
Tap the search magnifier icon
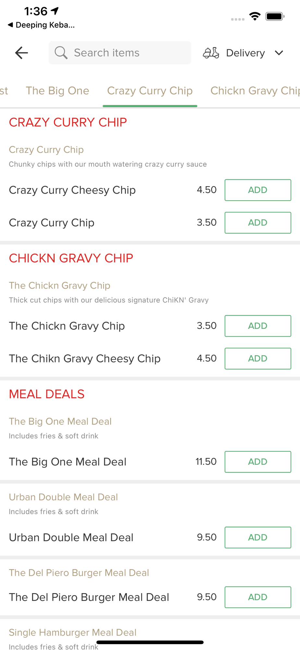61,53
